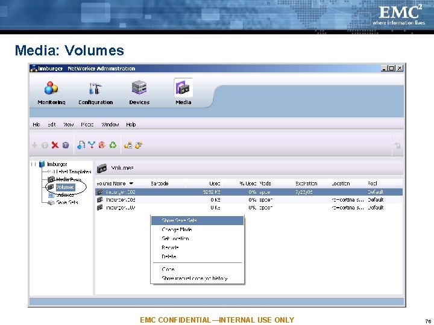Click the Pool column header
The image size is (434, 325).
click(373, 184)
